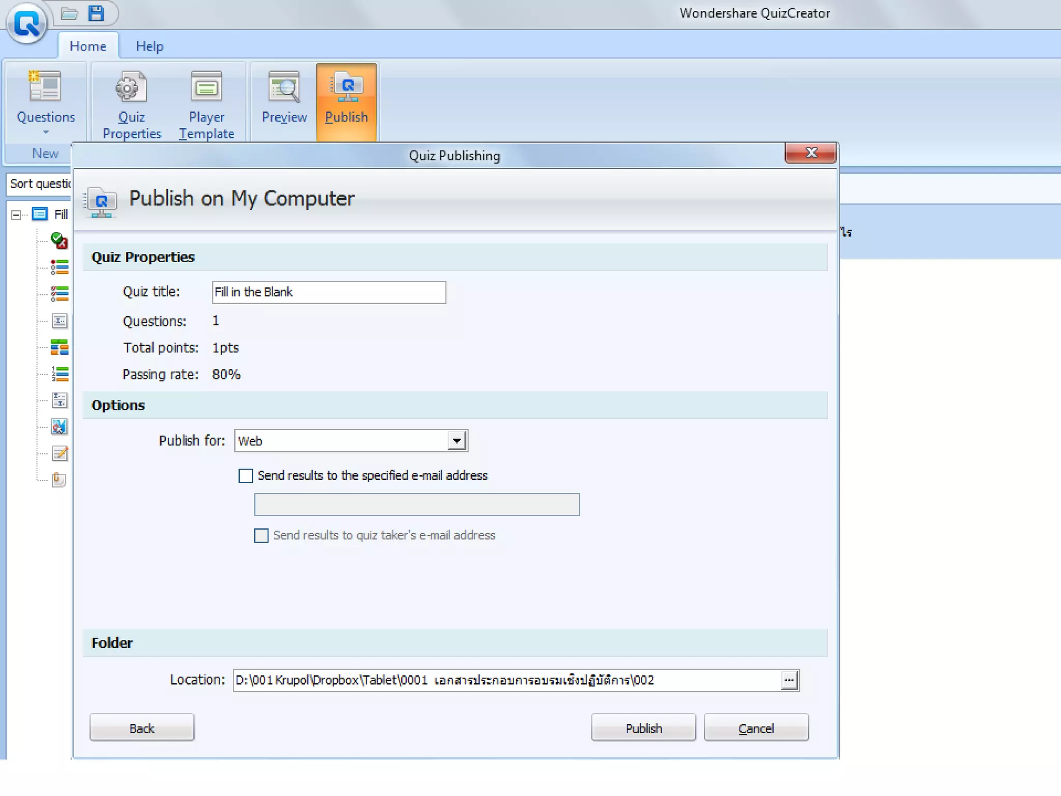Select the Short Essay pencil icon

point(59,453)
